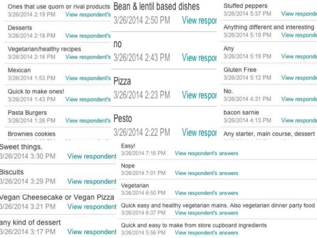This screenshot has height=238, width=317.
Task: Click answers link for store cupboard ingredients response
Action: [x=206, y=233]
